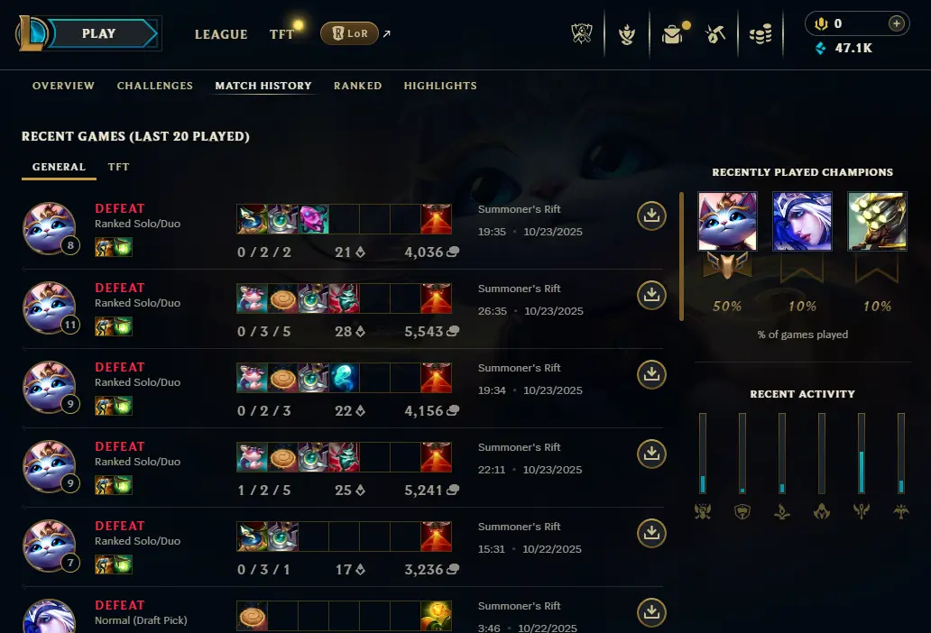This screenshot has height=633, width=931.
Task: Open the Clash tournament icon
Action: point(581,34)
